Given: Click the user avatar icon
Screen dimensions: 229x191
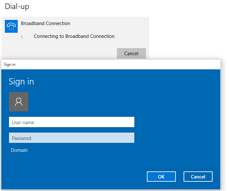Looking at the screenshot, I should coord(19,102).
